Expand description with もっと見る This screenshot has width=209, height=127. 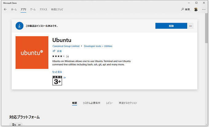coord(57,72)
